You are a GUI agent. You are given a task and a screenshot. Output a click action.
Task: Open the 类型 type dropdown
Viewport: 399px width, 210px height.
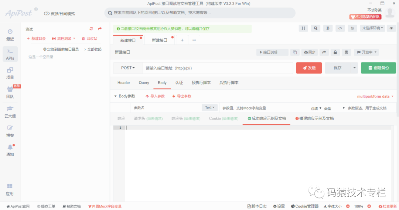(x=334, y=108)
